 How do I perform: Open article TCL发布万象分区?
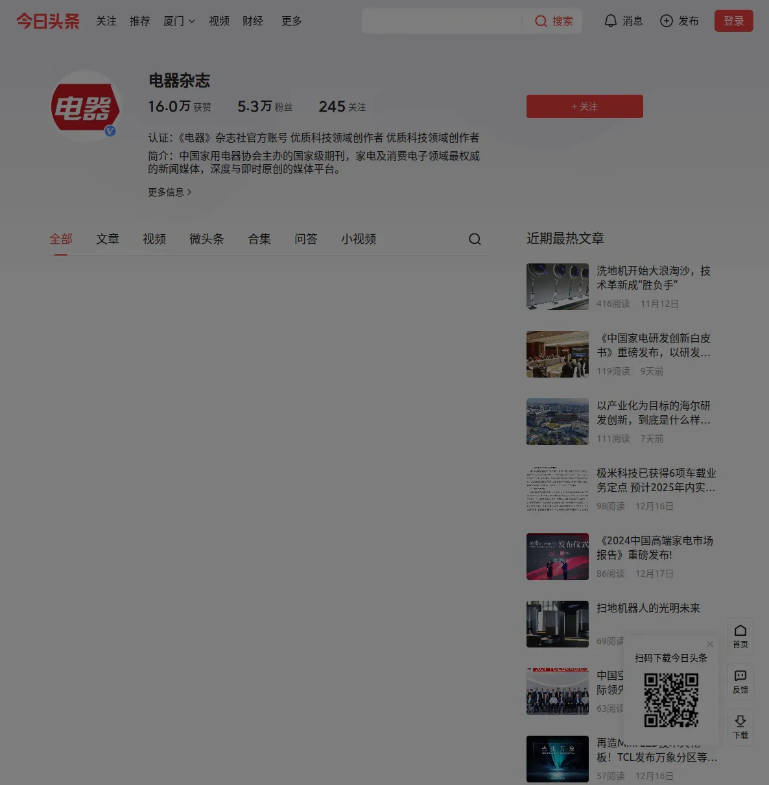(657, 751)
